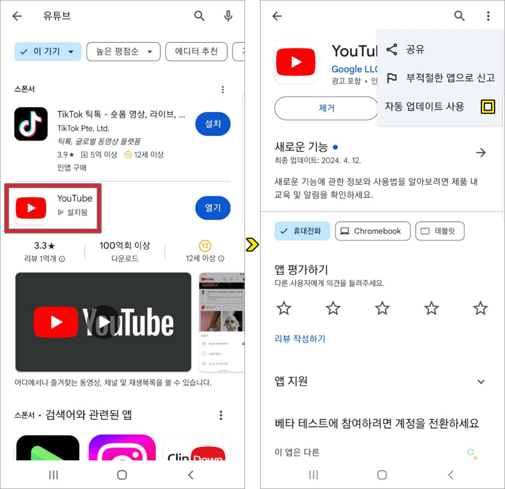Image resolution: width=505 pixels, height=489 pixels.
Task: Tap green play app icon in related apps
Action: tap(48, 448)
